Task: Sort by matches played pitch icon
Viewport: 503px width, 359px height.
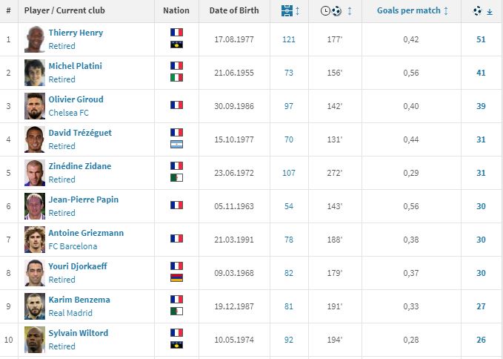Action: point(287,11)
